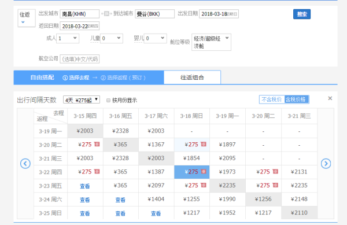Viewport: 347px width, 225px height.
Task: Swap departure and arrival cities icon
Action: tap(106, 14)
